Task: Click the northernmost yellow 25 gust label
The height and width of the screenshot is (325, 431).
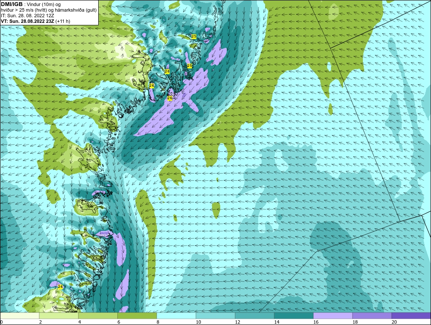Action: click(x=194, y=36)
